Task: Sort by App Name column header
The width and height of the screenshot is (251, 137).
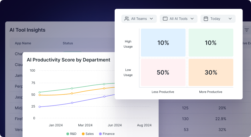Action: 23,43
